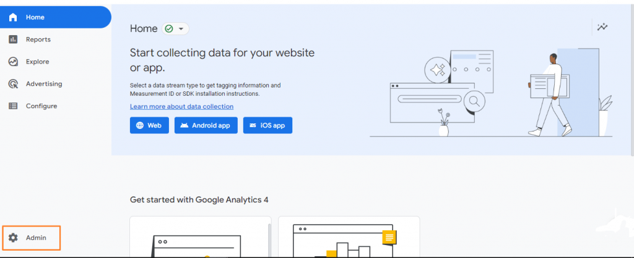The image size is (634, 258).
Task: Click the Home house icon in sidebar
Action: coord(13,17)
